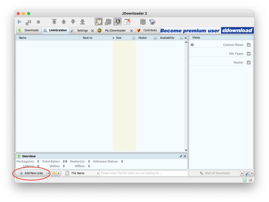The width and height of the screenshot is (269, 202).
Task: Click Start all Downloads button
Action: 214,173
